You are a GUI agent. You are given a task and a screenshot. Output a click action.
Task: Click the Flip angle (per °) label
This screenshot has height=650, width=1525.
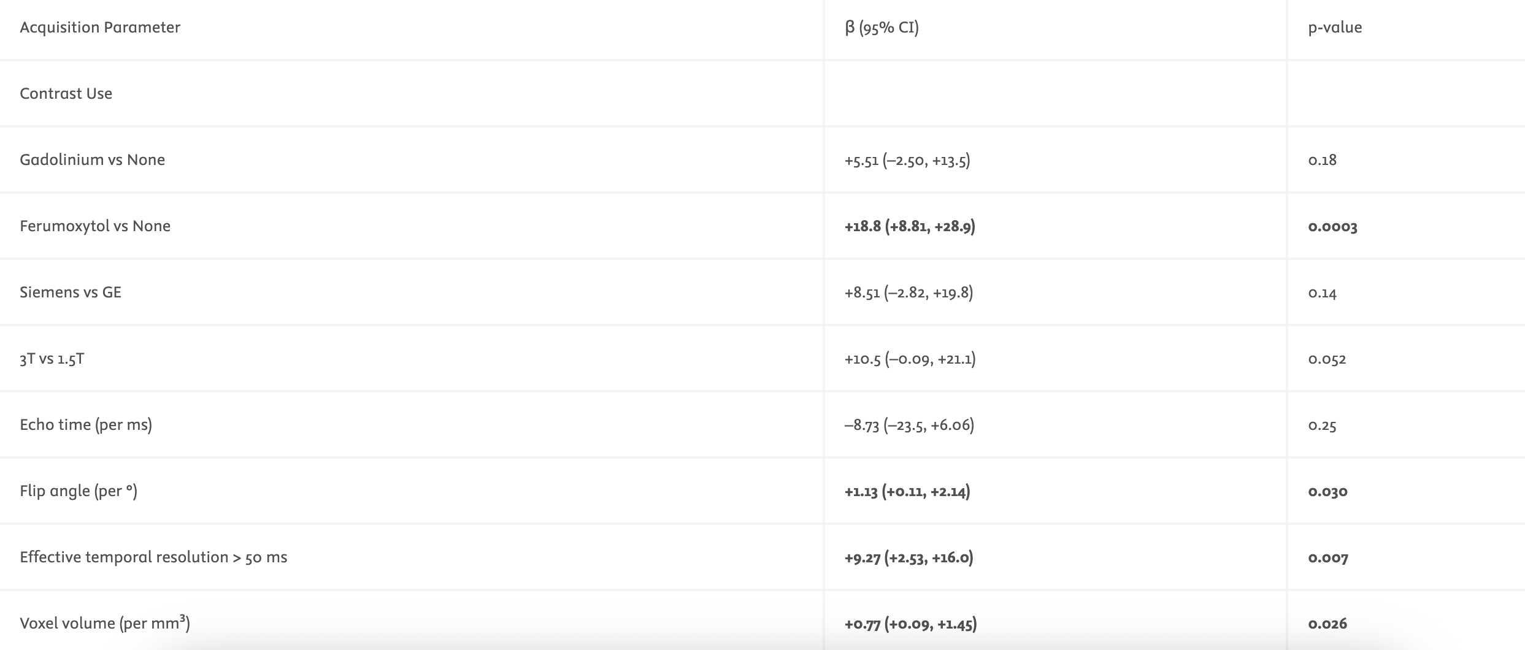79,491
